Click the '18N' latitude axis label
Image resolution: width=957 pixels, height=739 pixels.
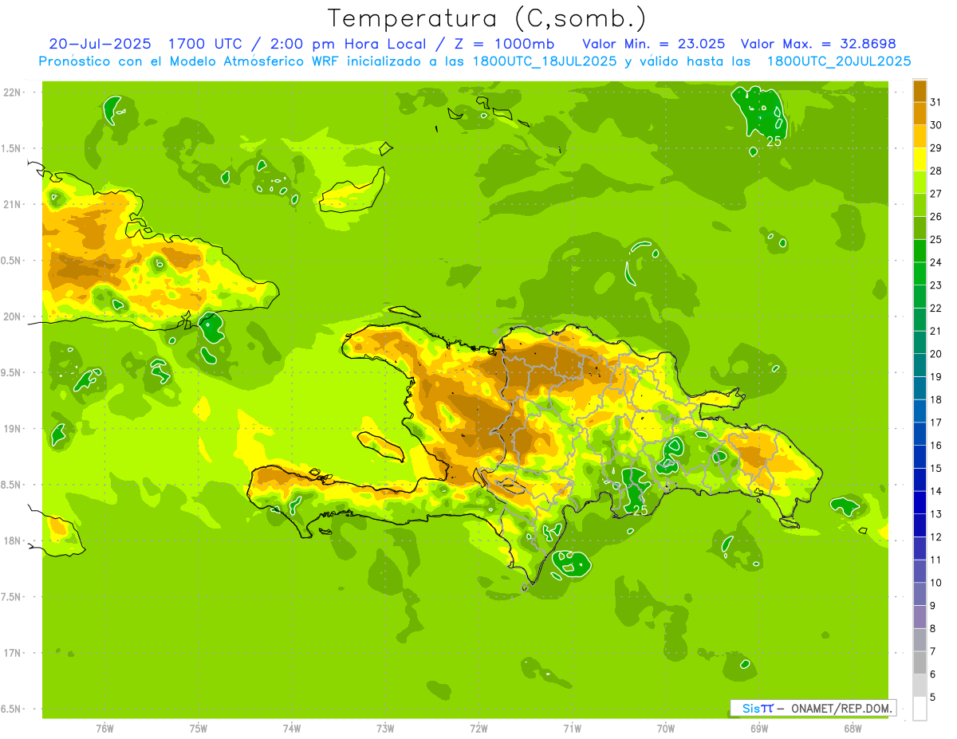tap(12, 540)
